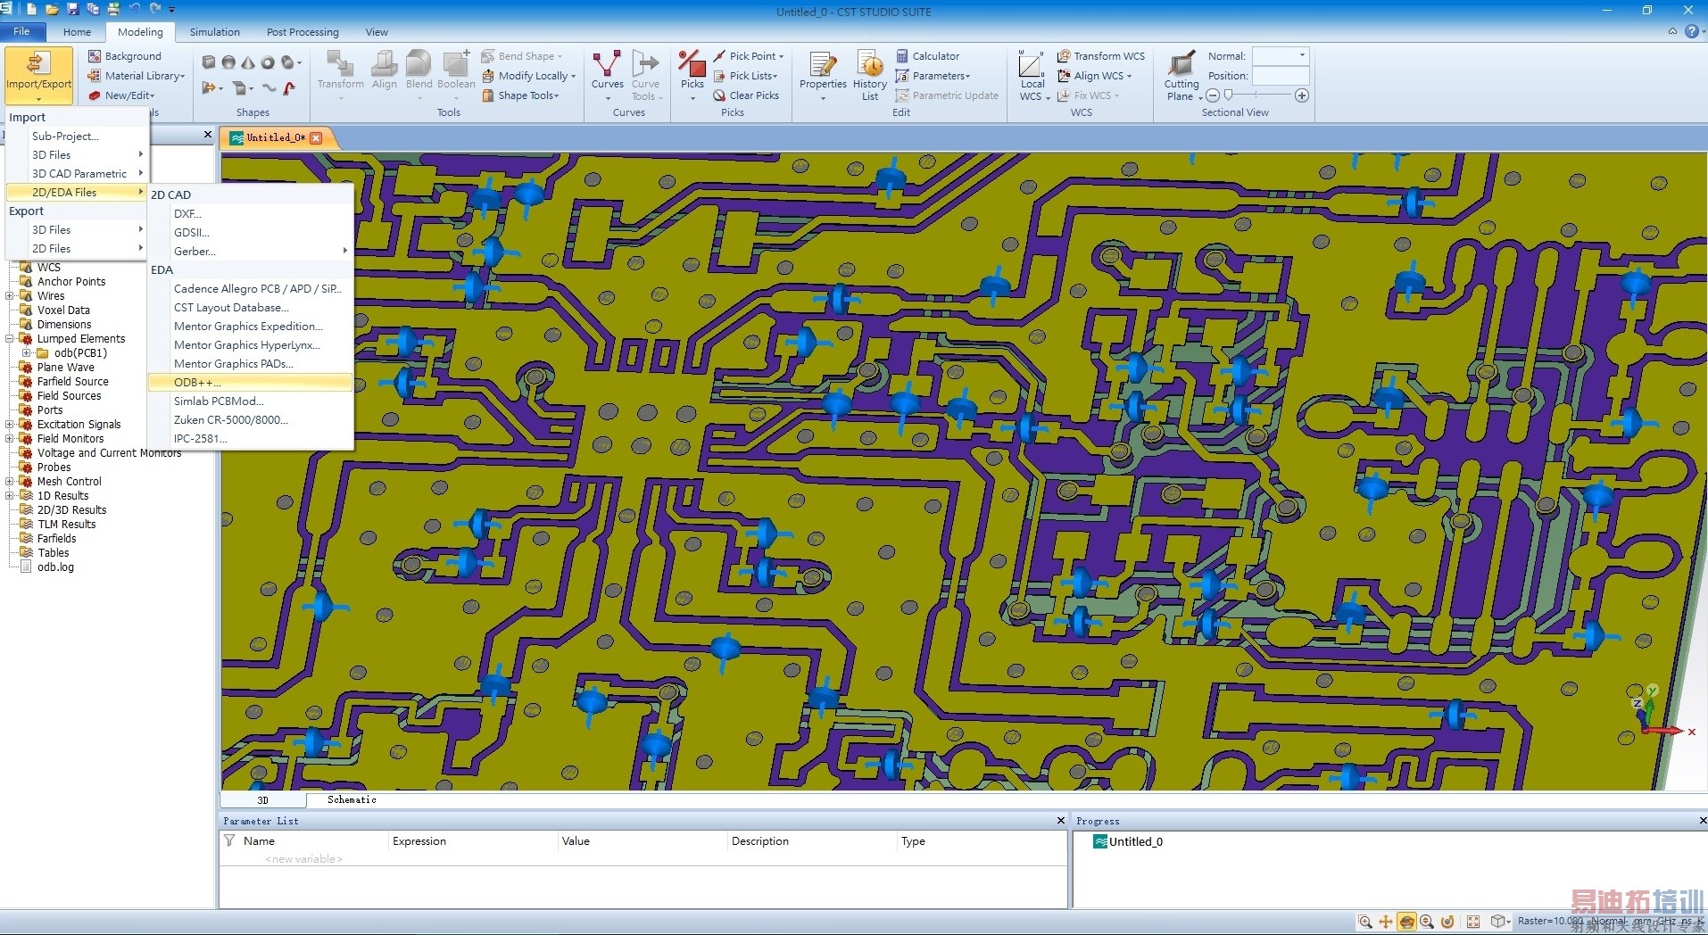Open the History List
Viewport: 1708px width, 935px height.
click(870, 75)
